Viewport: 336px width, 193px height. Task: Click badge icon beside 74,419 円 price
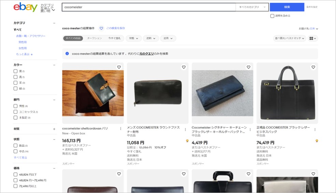click(317, 140)
